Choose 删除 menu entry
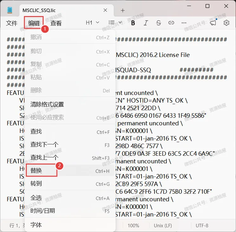 (70, 90)
